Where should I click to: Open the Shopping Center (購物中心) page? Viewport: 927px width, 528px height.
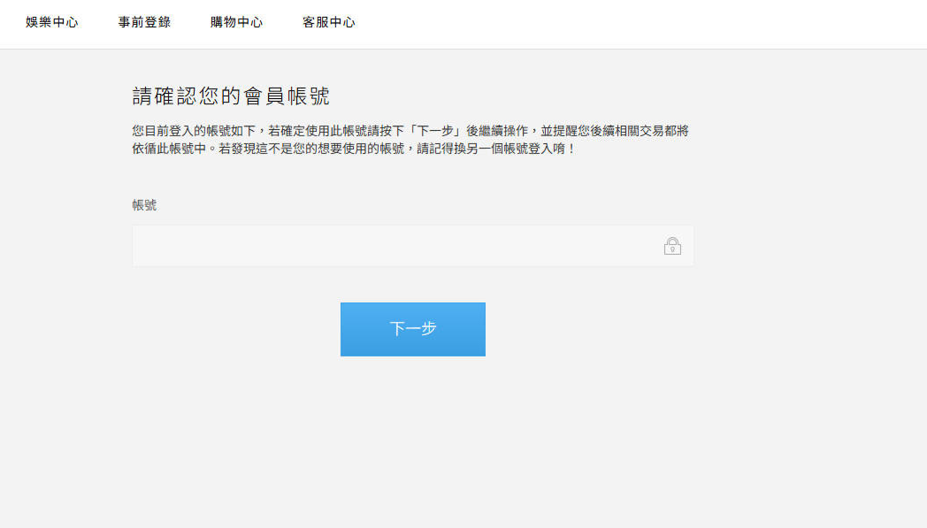(x=236, y=23)
